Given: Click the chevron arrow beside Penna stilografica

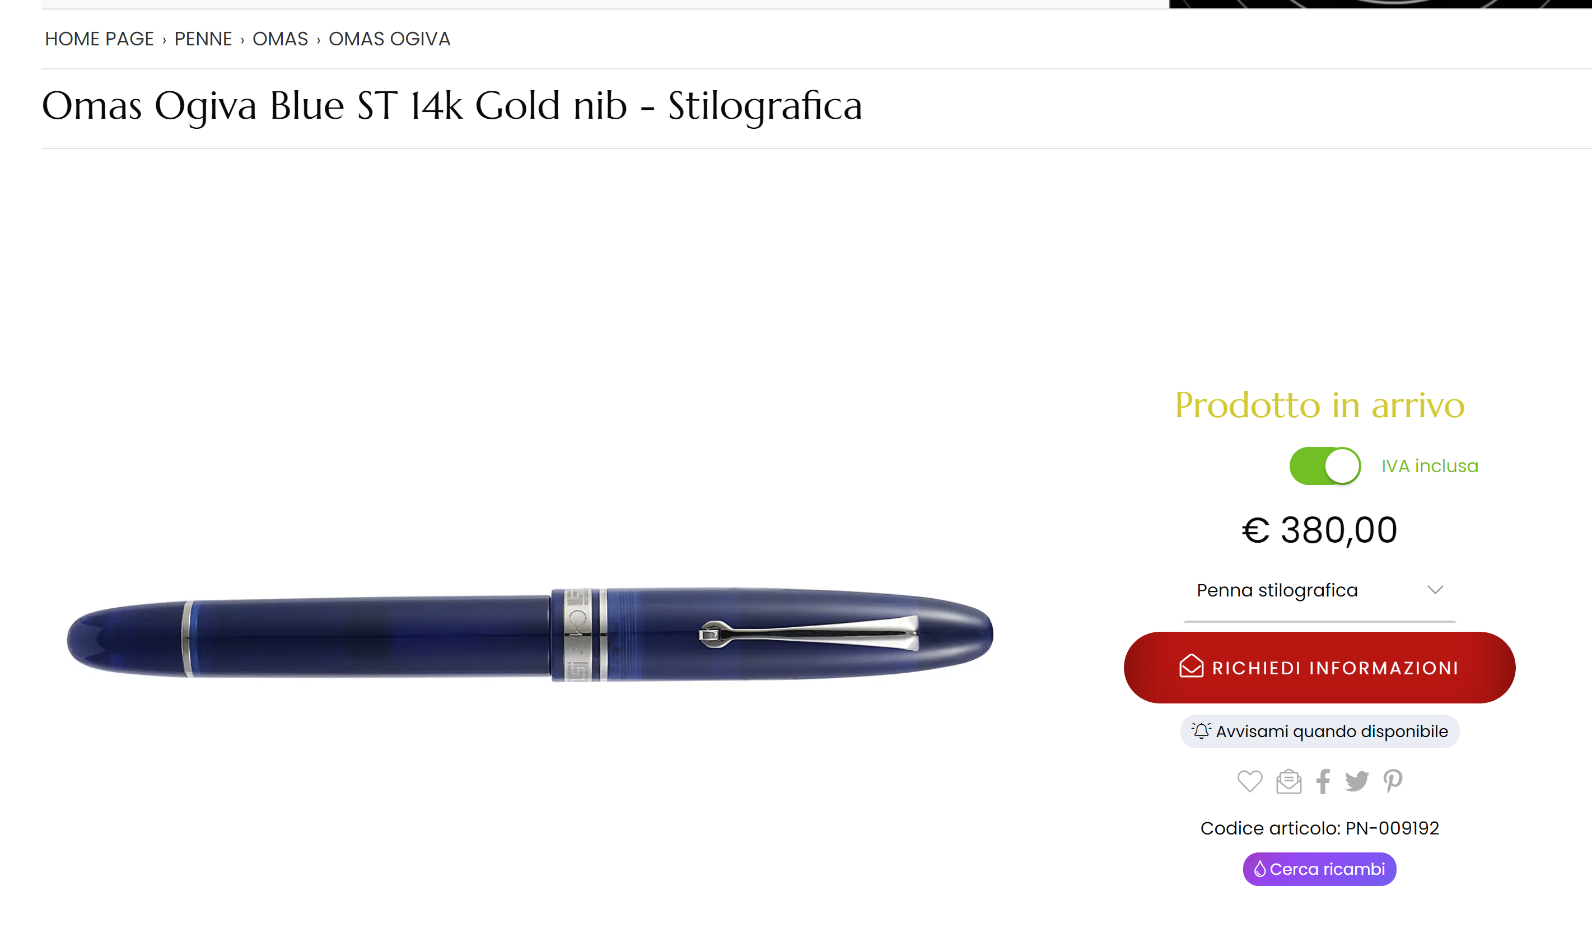Looking at the screenshot, I should pyautogui.click(x=1435, y=590).
